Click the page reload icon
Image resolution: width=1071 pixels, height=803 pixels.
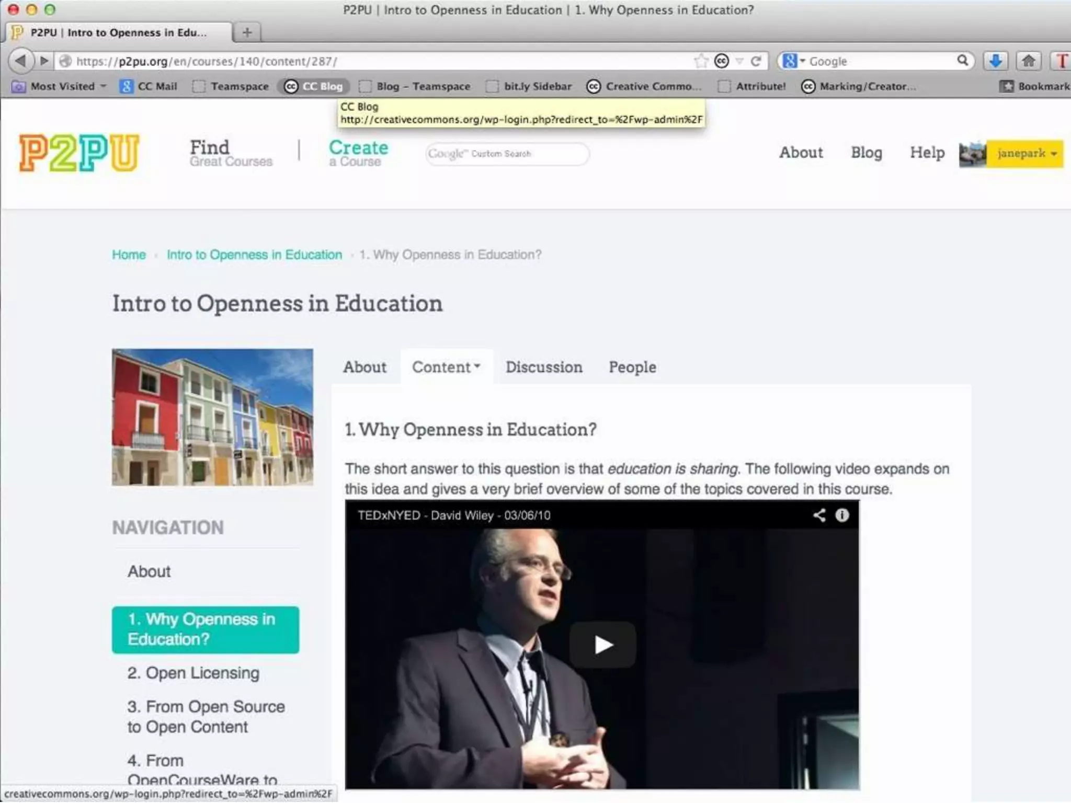tap(756, 61)
